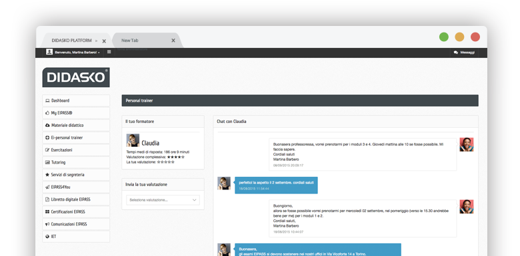Click the Comunicazioni EIPASS megaphone icon
The width and height of the screenshot is (520, 256).
(x=47, y=224)
